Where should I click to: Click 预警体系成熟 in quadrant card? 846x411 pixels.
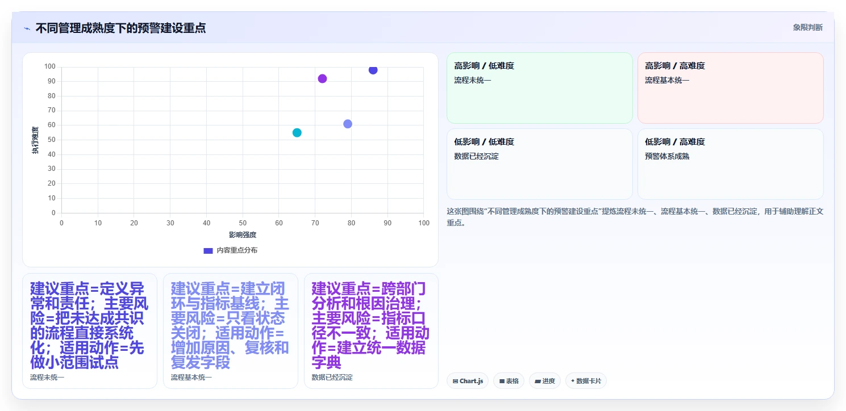coord(667,156)
